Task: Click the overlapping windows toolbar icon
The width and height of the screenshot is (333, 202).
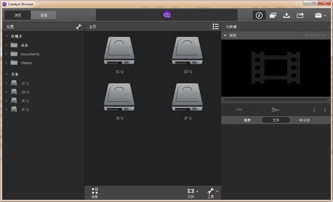Action: (273, 16)
